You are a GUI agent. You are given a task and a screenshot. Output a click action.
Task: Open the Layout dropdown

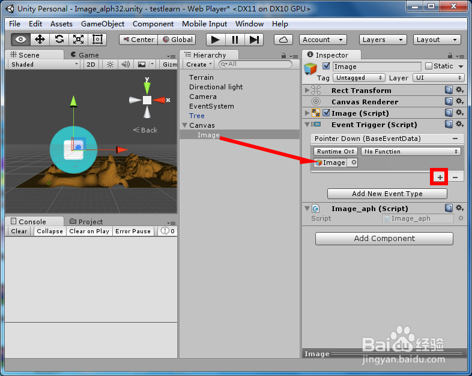click(x=437, y=40)
